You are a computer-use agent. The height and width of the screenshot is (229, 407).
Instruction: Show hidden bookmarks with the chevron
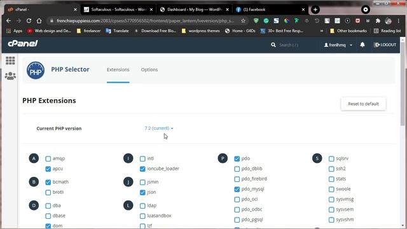tap(322, 31)
